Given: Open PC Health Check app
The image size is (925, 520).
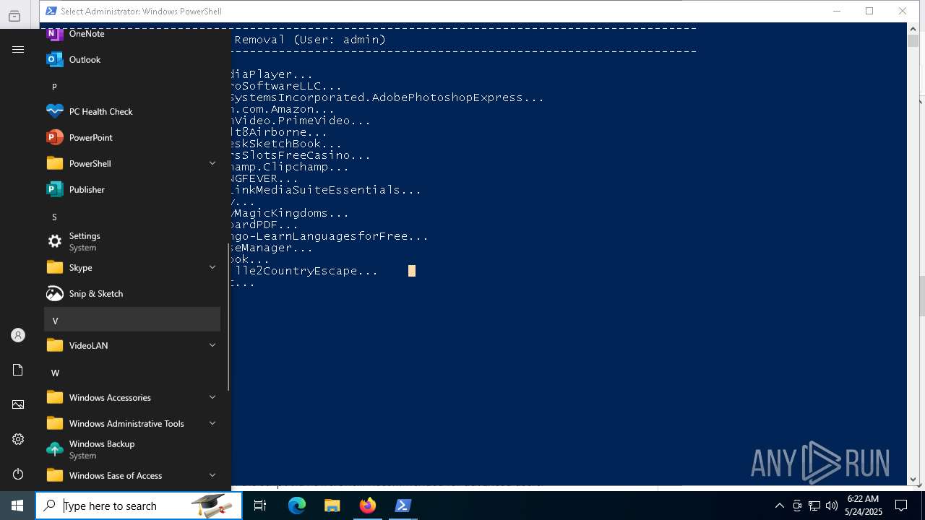Looking at the screenshot, I should (x=132, y=112).
